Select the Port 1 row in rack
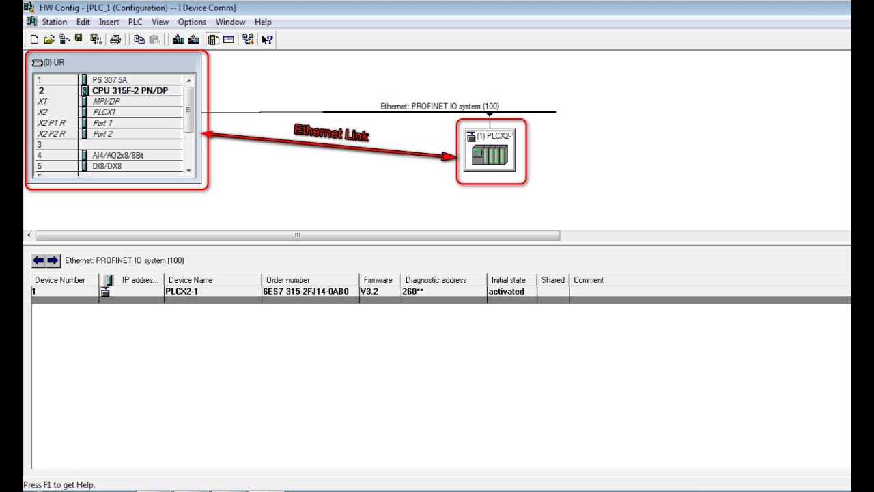 pos(109,123)
